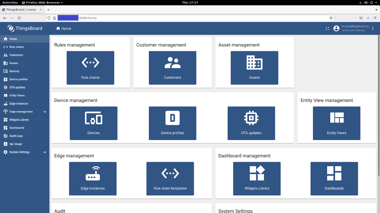
Task: Select Home in the sidebar
Action: click(25, 39)
